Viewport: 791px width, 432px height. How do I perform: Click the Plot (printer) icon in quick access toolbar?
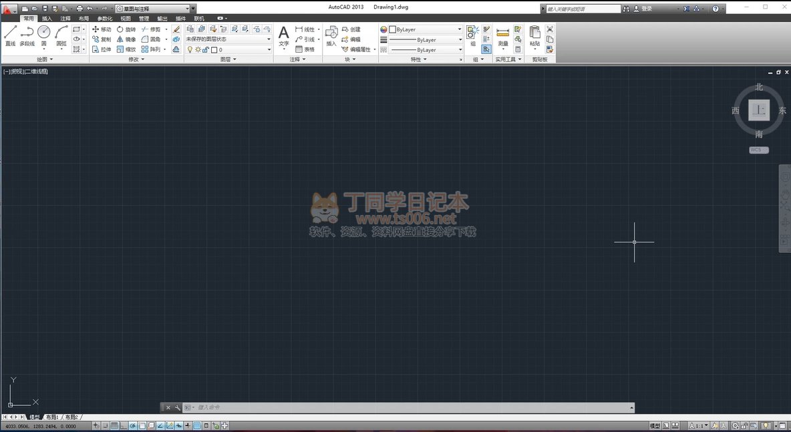[x=80, y=9]
